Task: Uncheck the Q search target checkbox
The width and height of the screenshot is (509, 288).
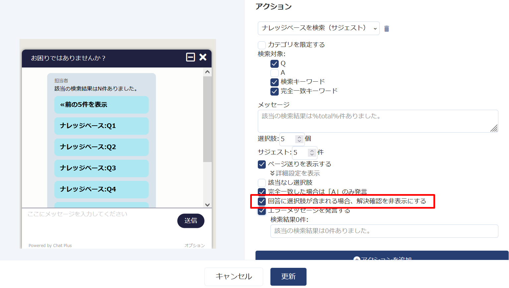Action: [x=274, y=64]
